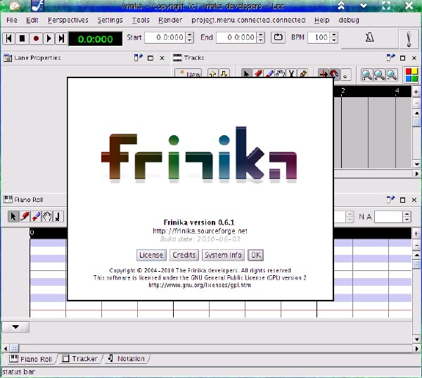422x378 pixels.
Task: Rewind to start transport button
Action: [x=9, y=38]
